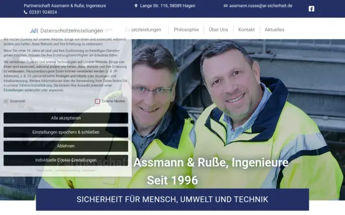Click Partnerschaft Assmann & Ruße, Ingenieure header text

(65, 6)
